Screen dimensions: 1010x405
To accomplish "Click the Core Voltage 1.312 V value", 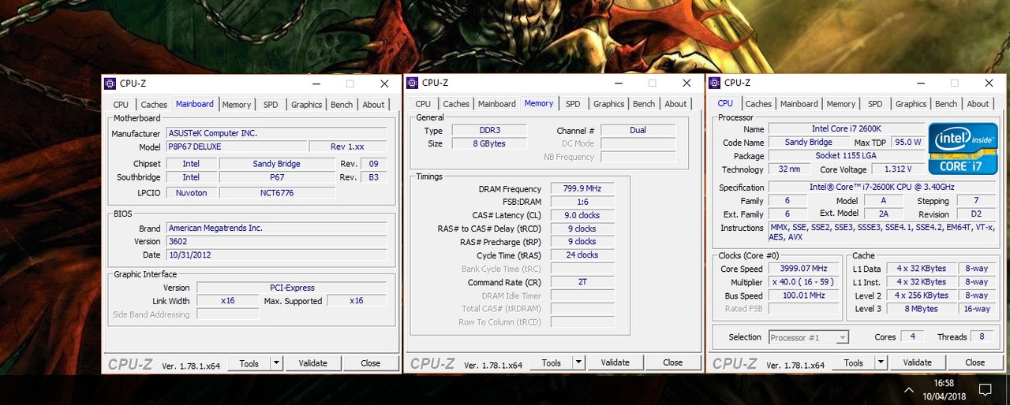I will coord(898,169).
